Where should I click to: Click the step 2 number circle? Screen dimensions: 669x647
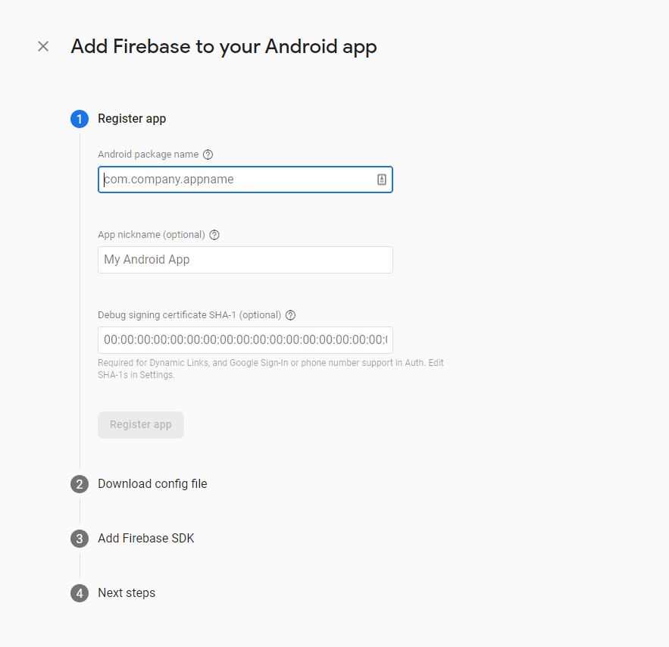point(80,484)
